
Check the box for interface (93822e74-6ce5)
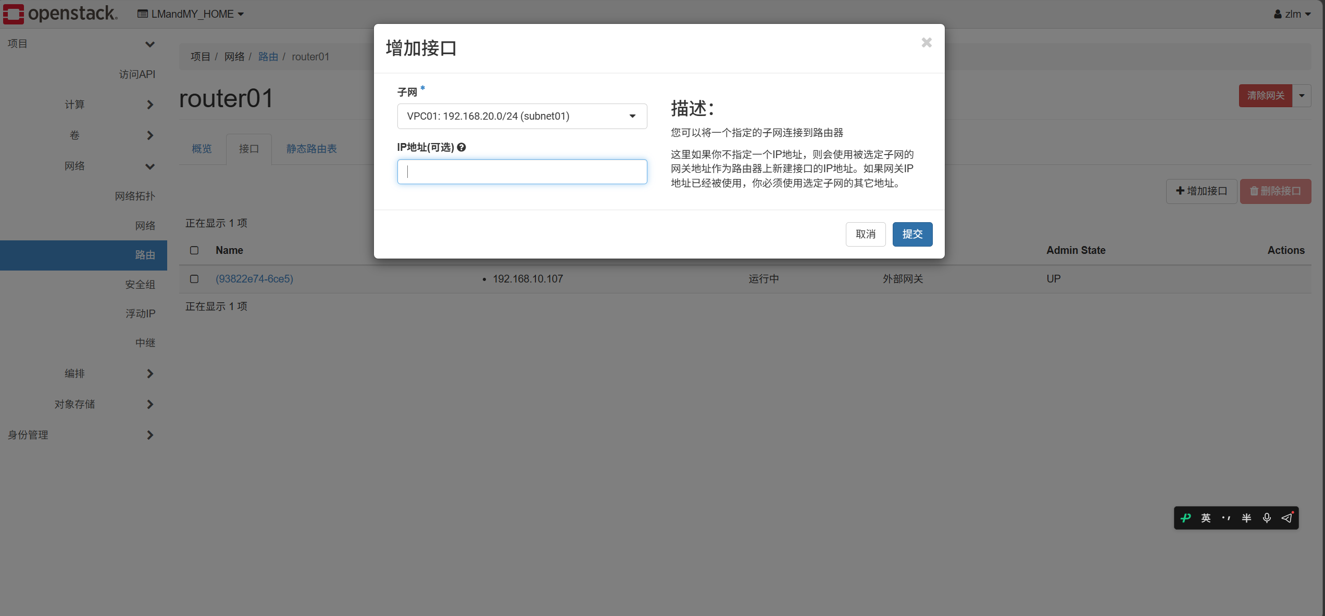[194, 279]
